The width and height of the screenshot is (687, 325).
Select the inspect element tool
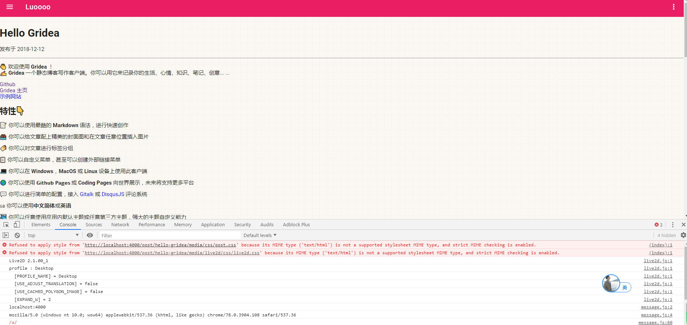point(6,224)
